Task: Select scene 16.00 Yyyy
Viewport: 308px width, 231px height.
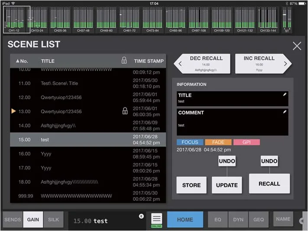Action: pyautogui.click(x=88, y=154)
